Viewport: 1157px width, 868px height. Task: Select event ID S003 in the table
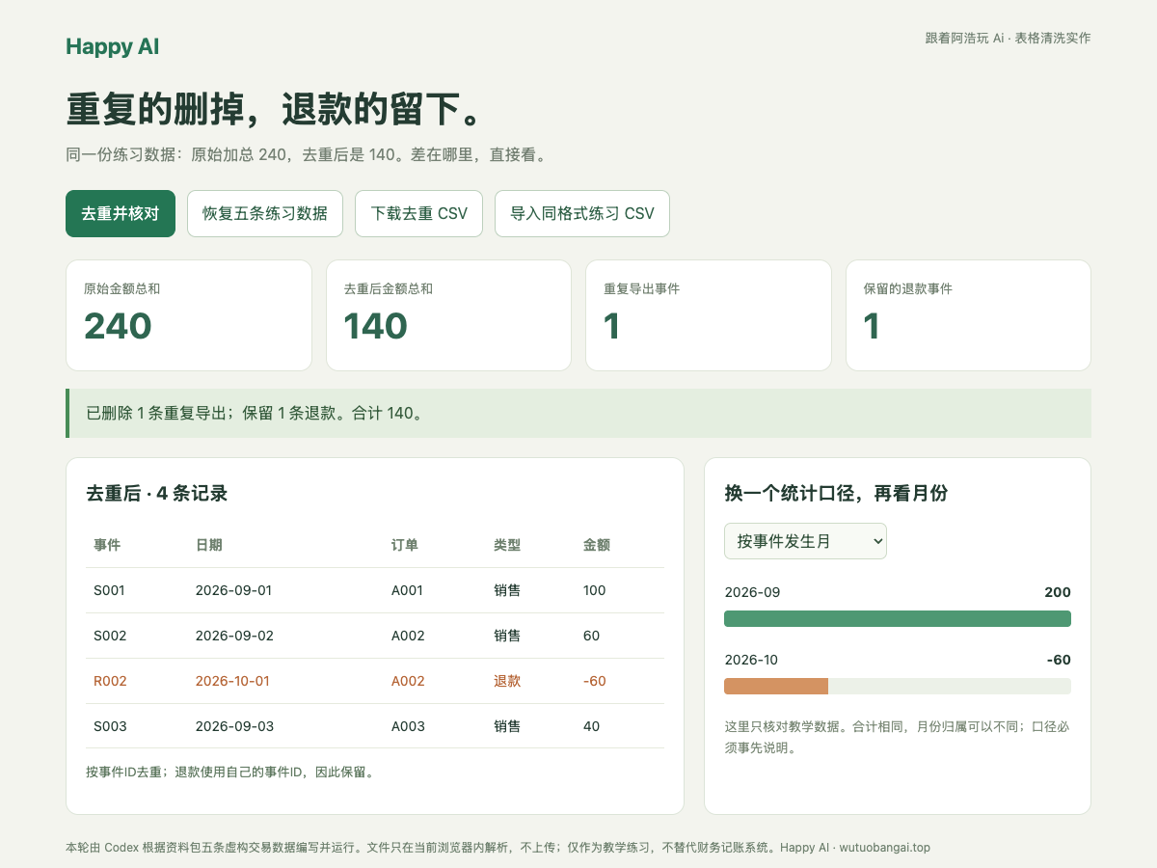pos(110,726)
